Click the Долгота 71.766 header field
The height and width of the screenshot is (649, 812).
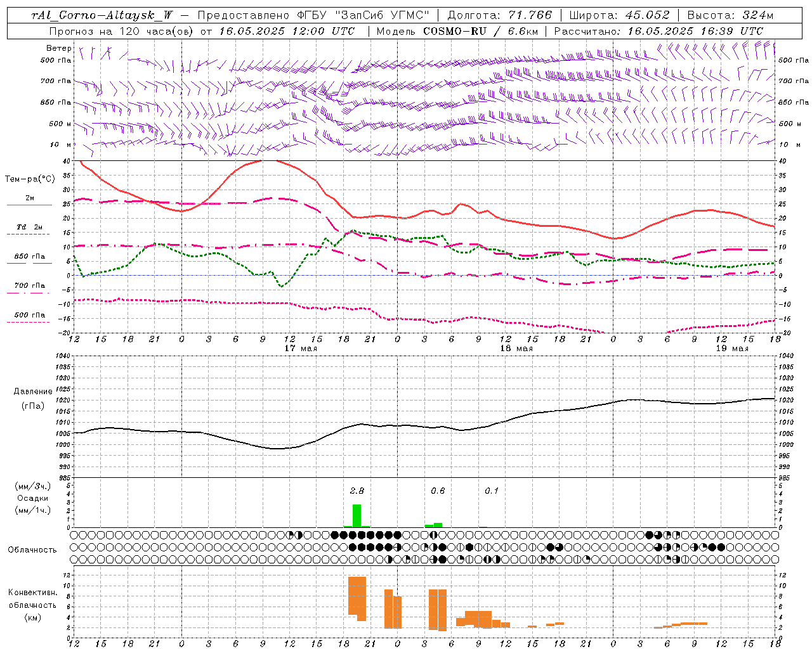pos(500,15)
